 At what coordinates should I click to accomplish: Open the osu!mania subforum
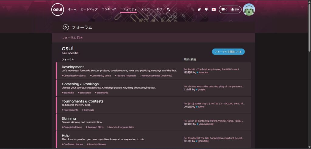point(101,93)
